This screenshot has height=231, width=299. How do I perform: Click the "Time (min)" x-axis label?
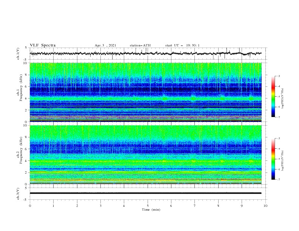(151, 209)
